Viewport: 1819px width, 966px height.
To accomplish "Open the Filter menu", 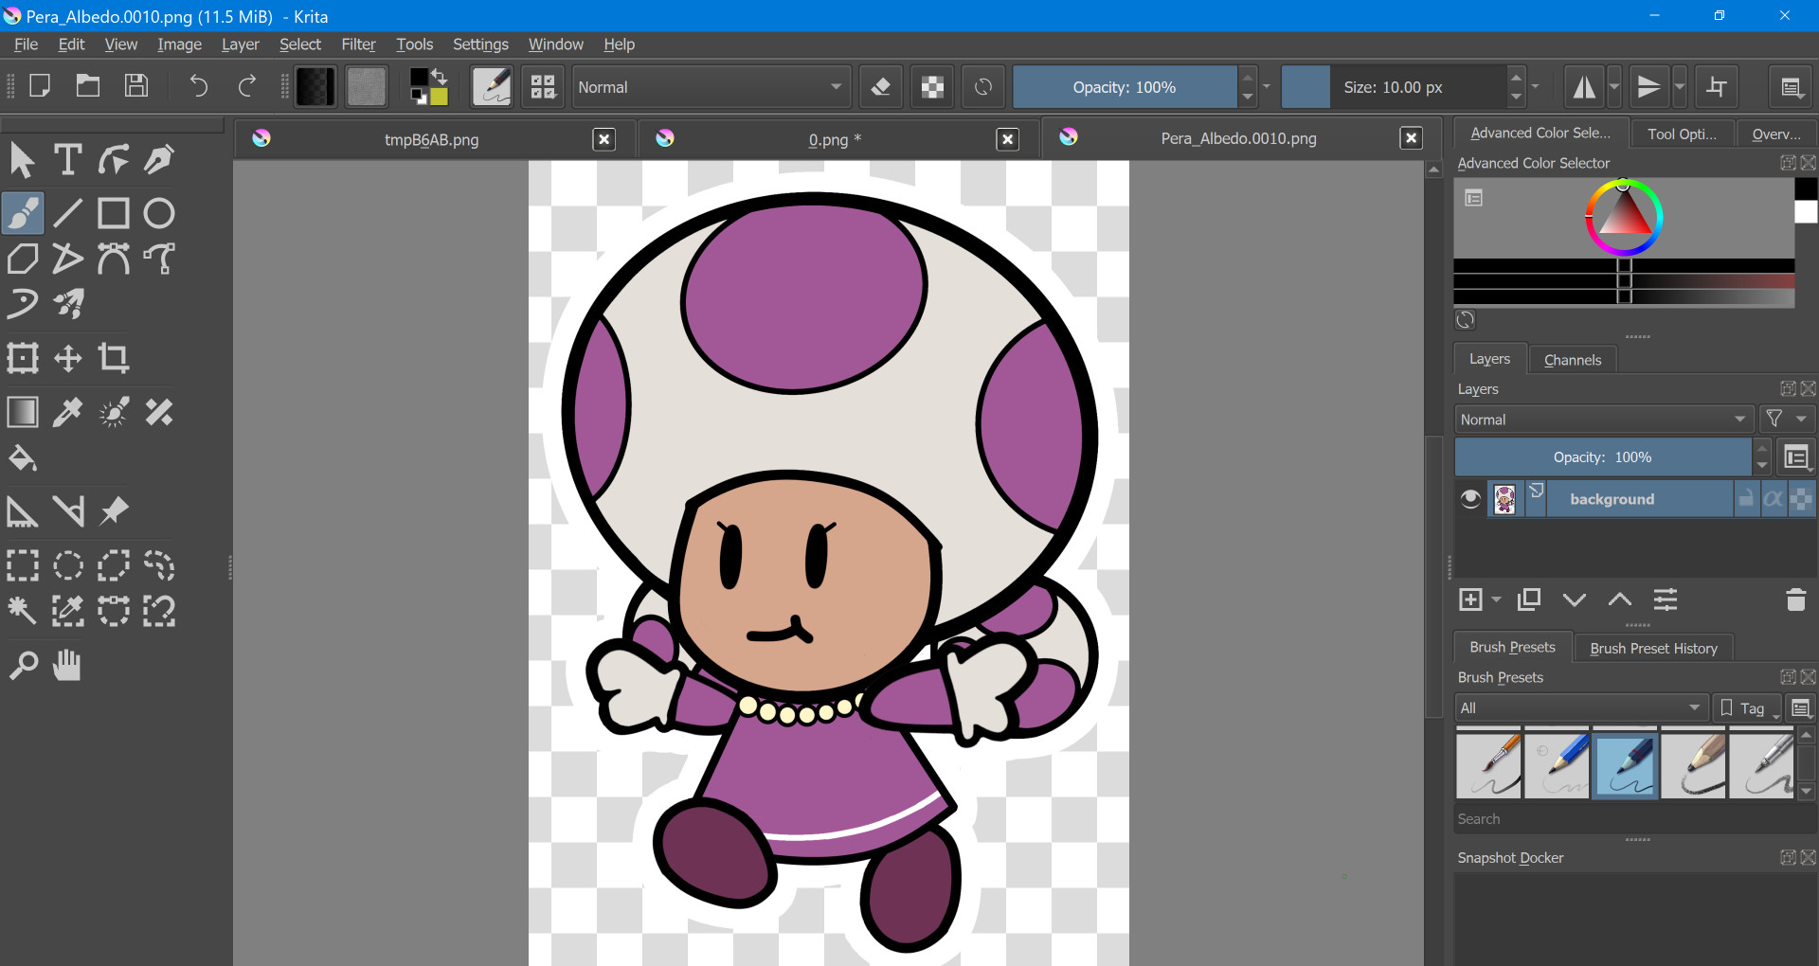I will pyautogui.click(x=358, y=44).
